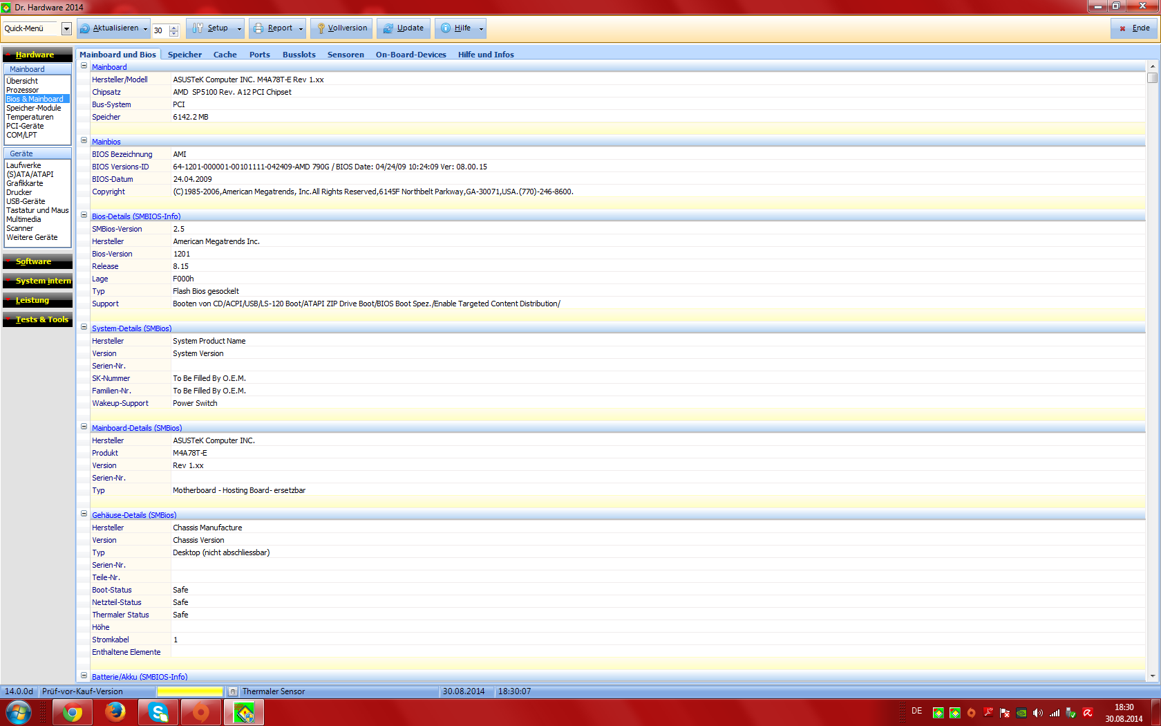Open the Software category
Viewport: 1161px width, 726px height.
pos(37,261)
